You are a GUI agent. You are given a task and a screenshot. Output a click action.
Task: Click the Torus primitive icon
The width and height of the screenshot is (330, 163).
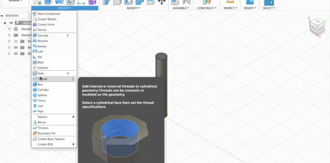[x=35, y=101]
